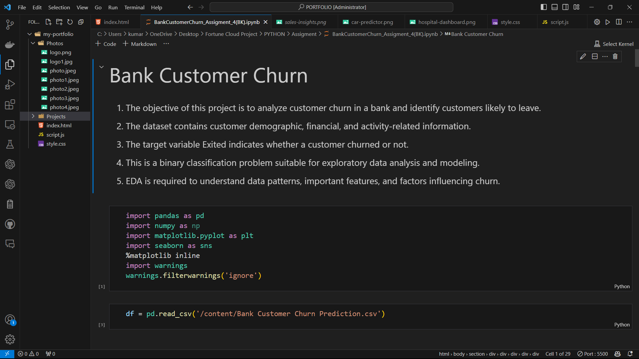Open the Run and Debug view
Screen dimensions: 639x359
coord(10,84)
